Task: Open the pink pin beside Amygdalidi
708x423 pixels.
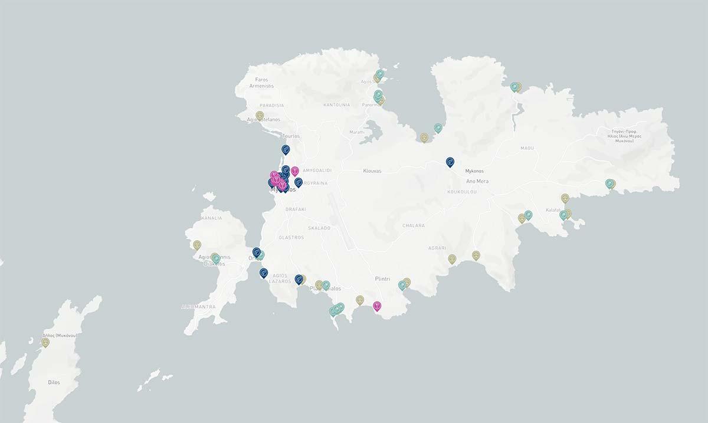Action: (x=295, y=171)
